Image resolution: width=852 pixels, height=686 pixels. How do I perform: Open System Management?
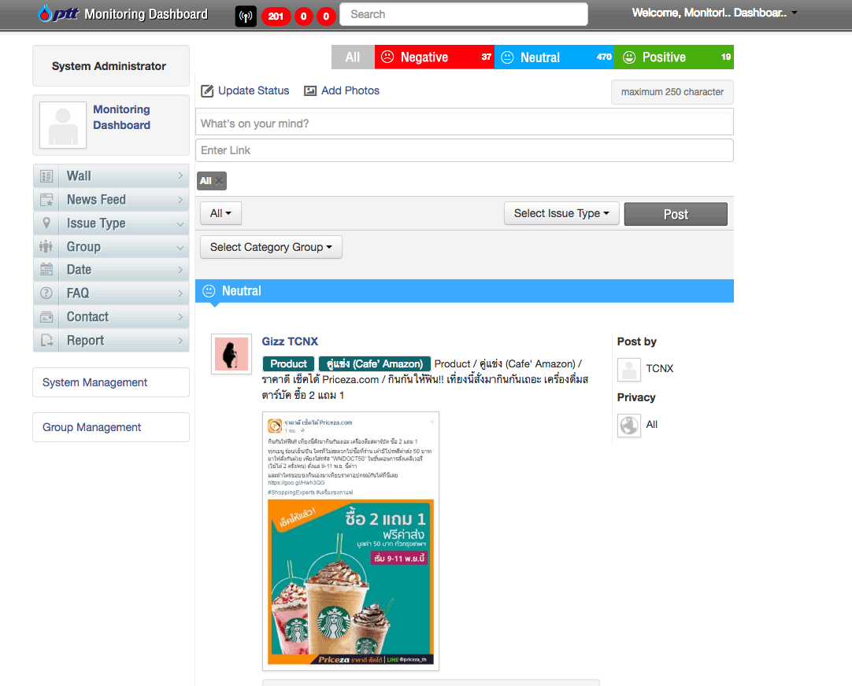coord(111,382)
